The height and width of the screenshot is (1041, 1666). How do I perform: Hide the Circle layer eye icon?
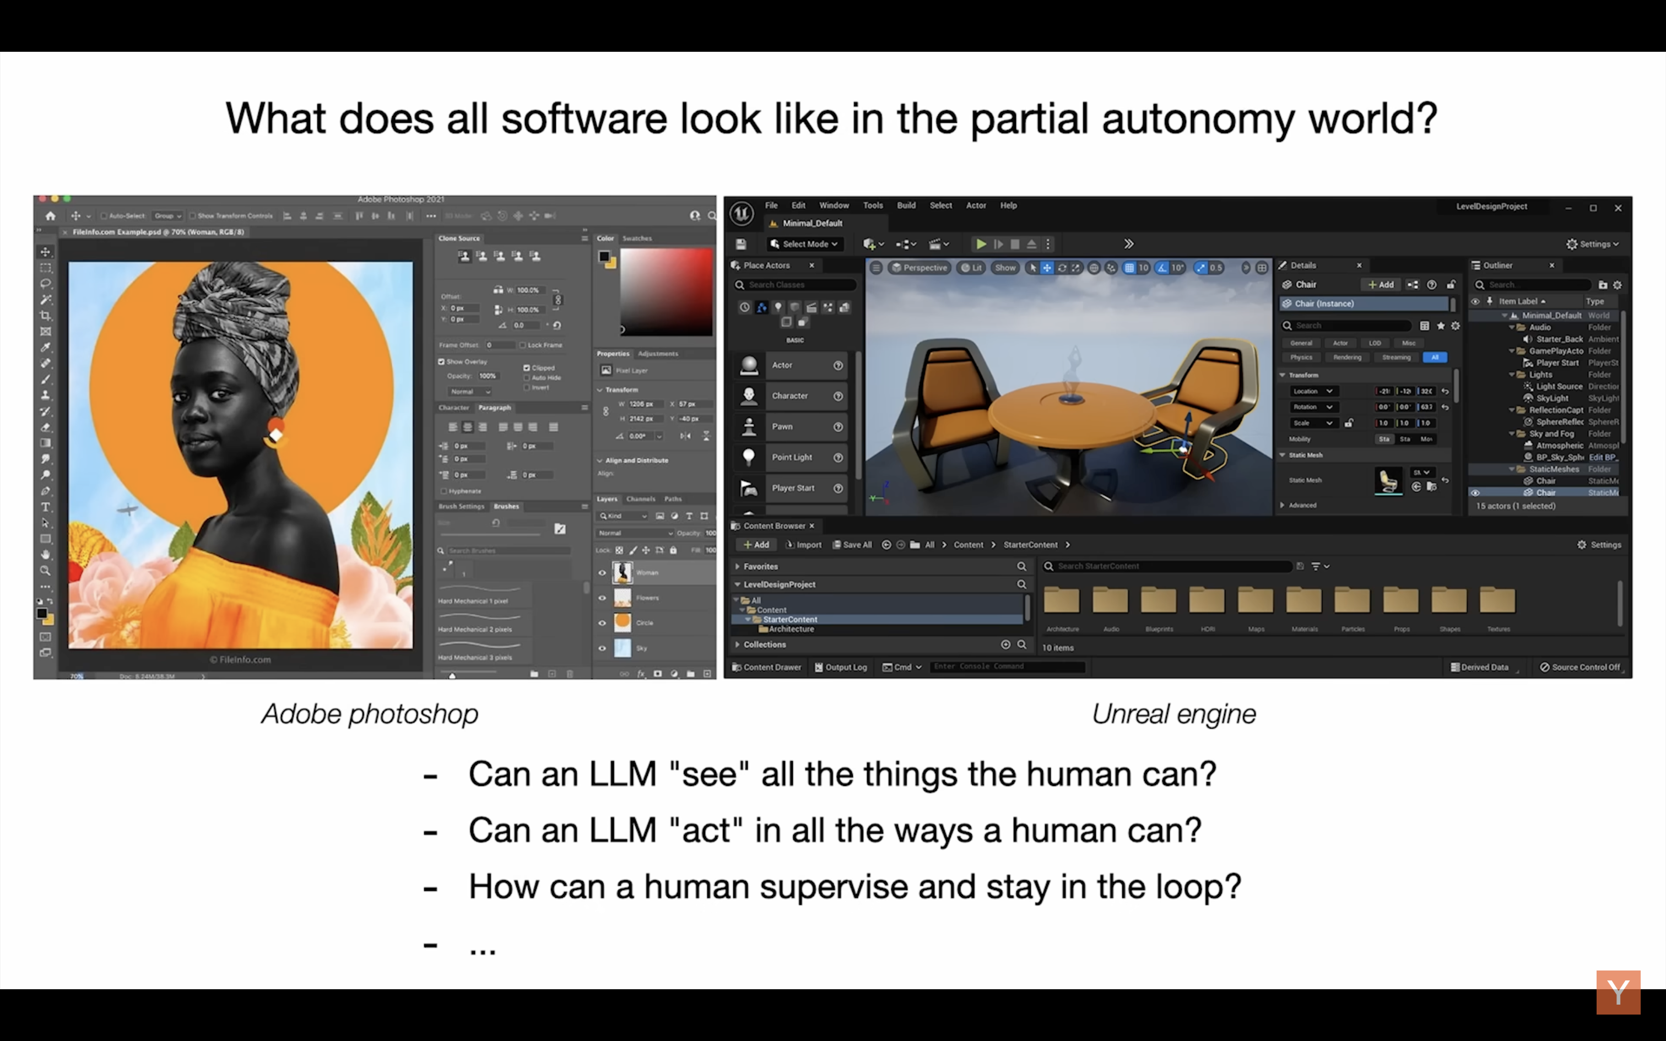tap(602, 623)
